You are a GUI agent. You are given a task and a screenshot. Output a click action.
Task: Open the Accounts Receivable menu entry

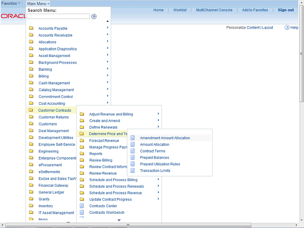[x=55, y=35]
